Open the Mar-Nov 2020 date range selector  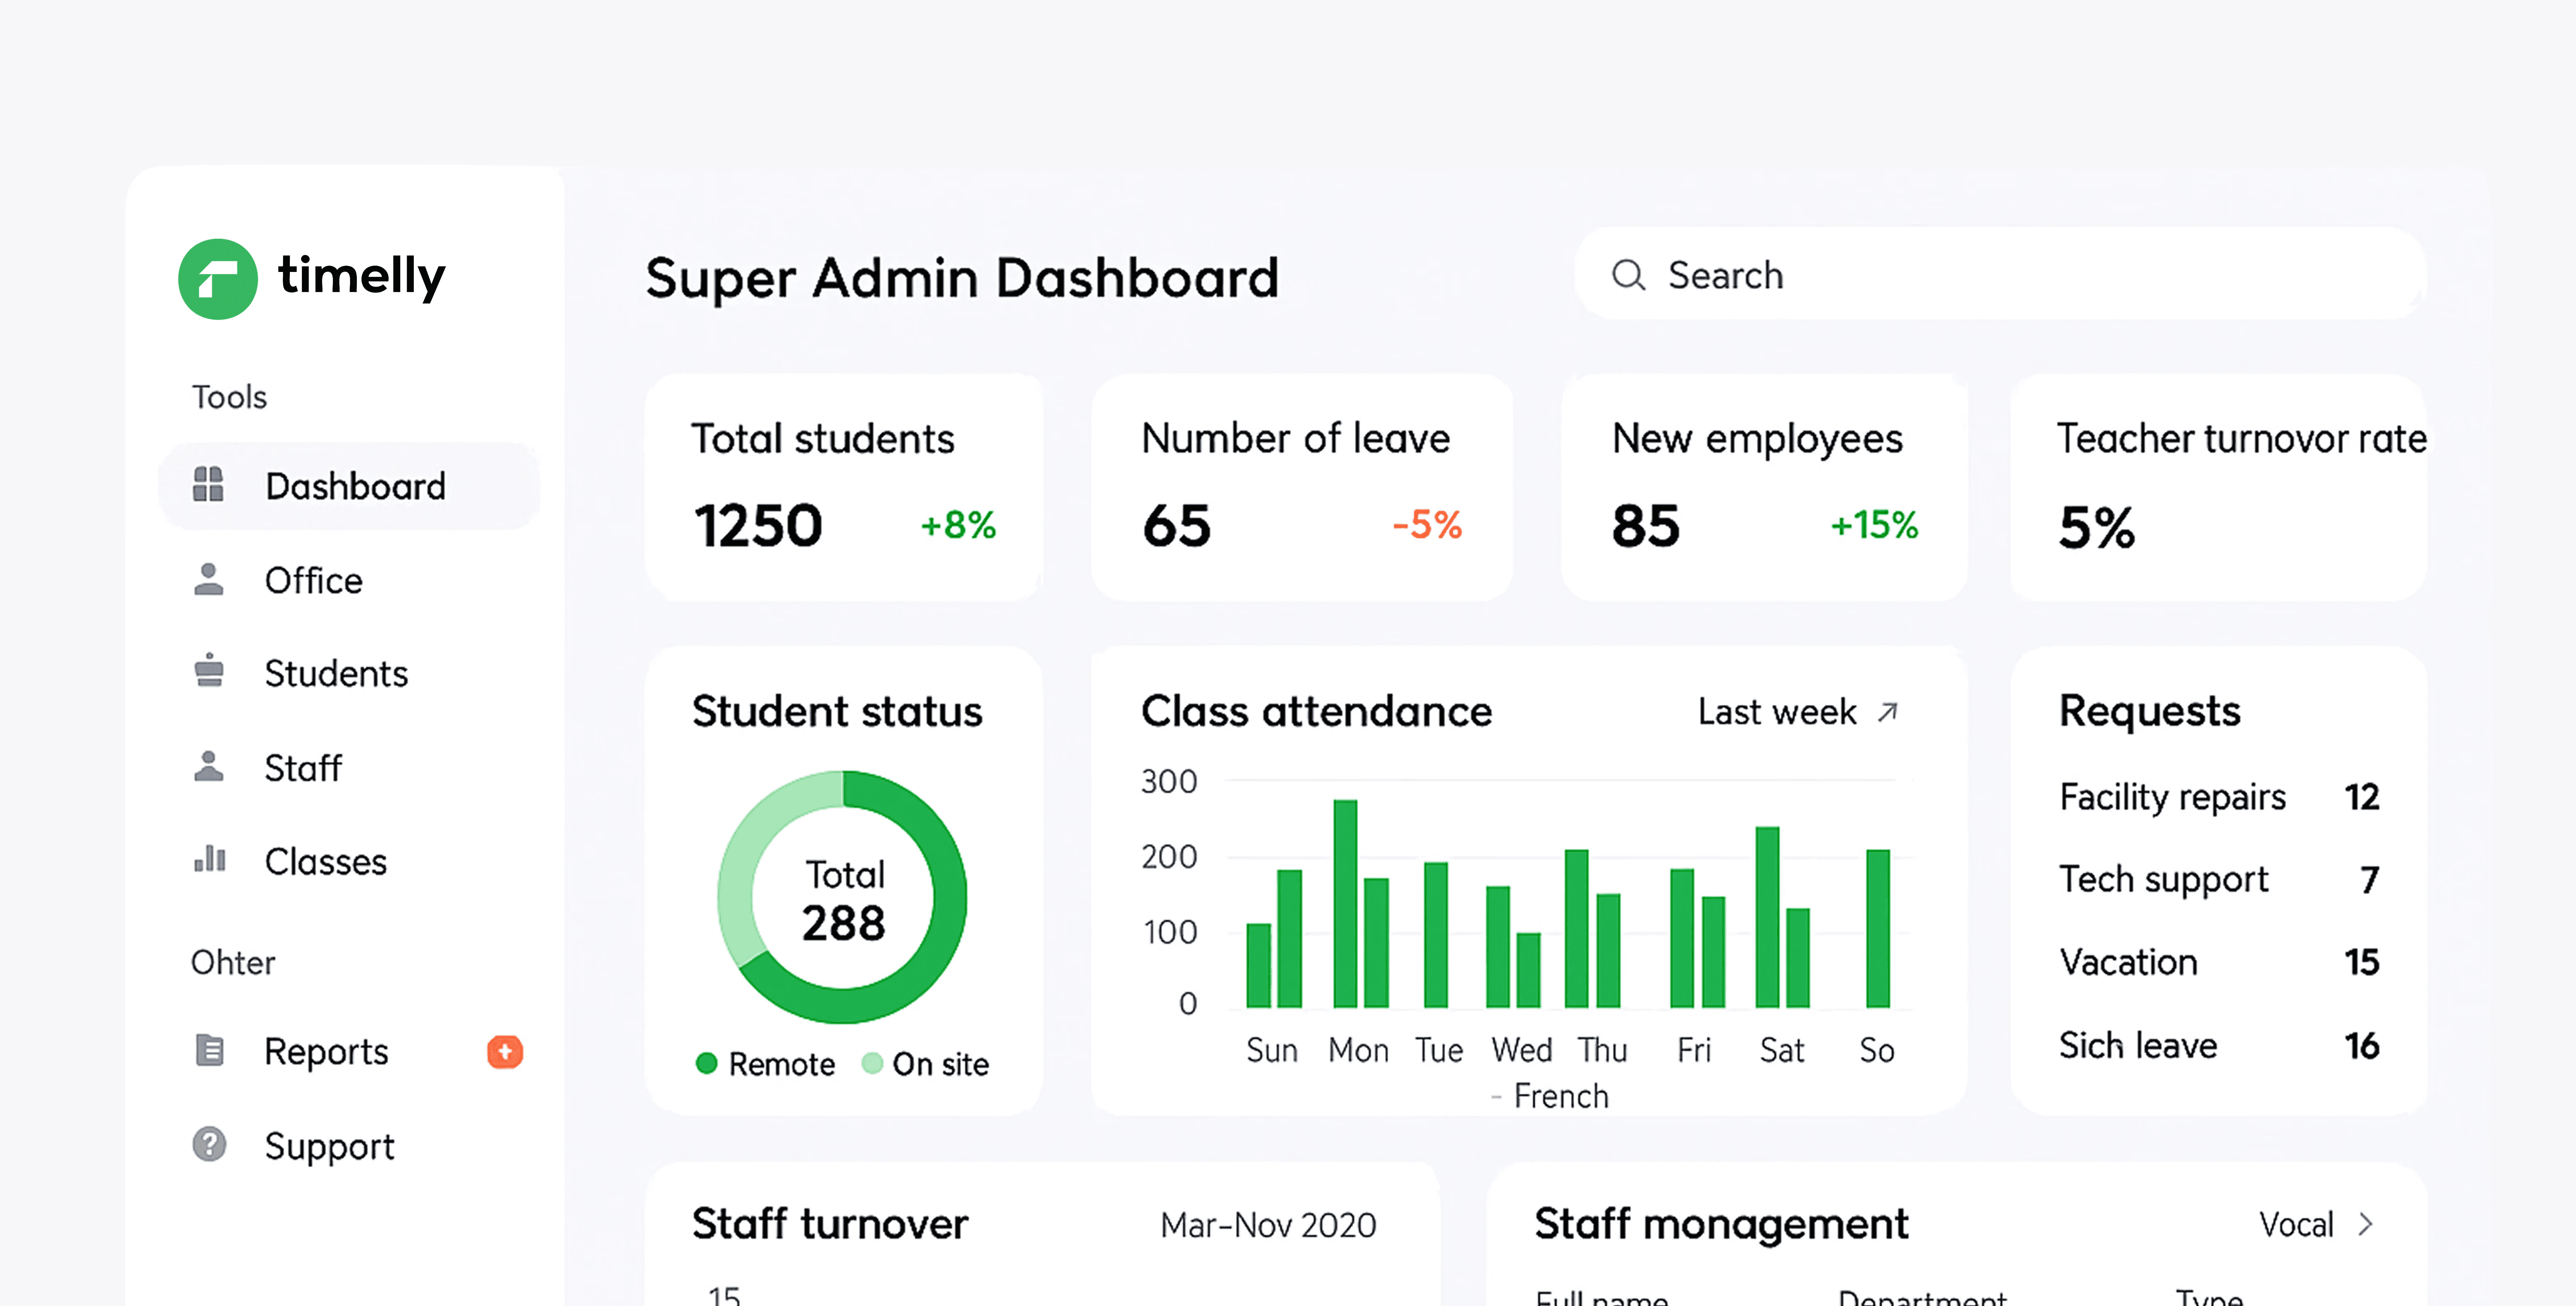coord(1268,1225)
